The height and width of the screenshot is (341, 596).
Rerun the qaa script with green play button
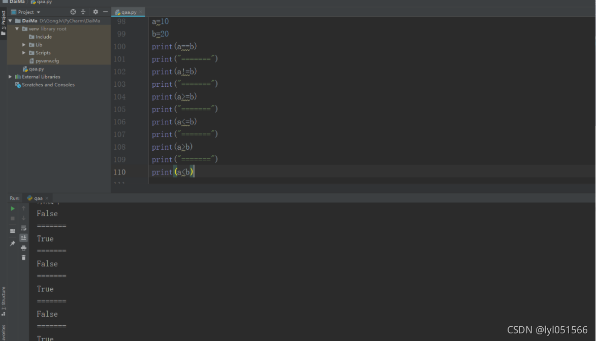pos(13,209)
